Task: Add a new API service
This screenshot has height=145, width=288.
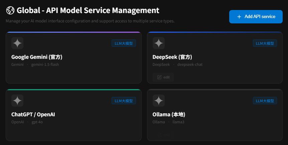Action: pyautogui.click(x=256, y=17)
